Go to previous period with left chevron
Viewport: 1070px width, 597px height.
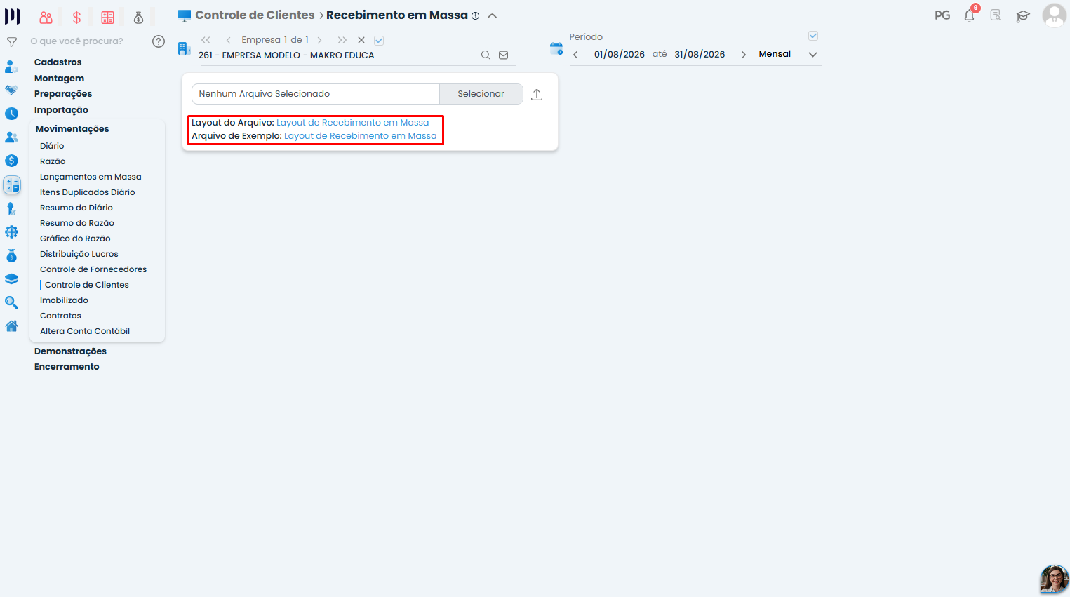575,55
